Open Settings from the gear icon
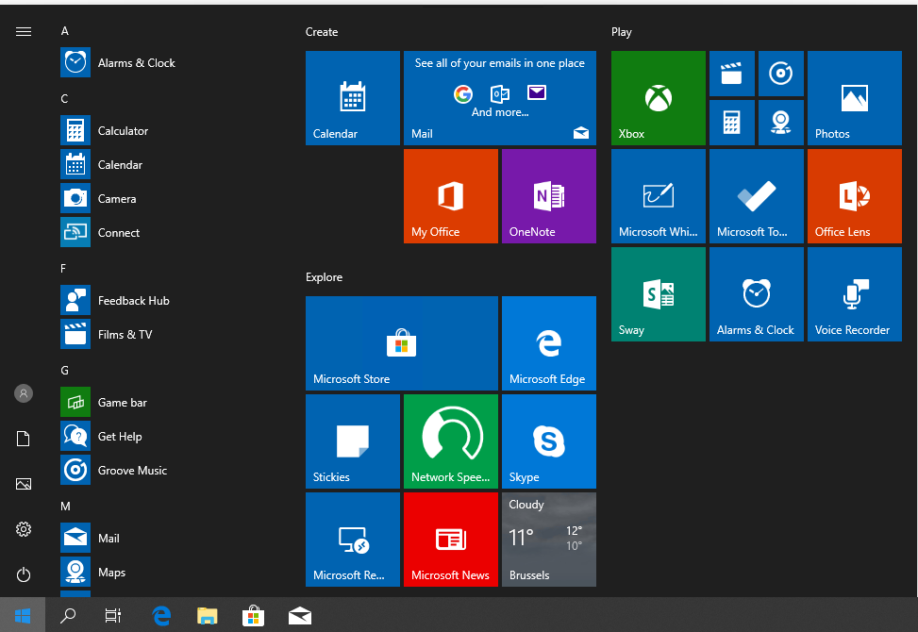This screenshot has height=632, width=918. pyautogui.click(x=24, y=529)
